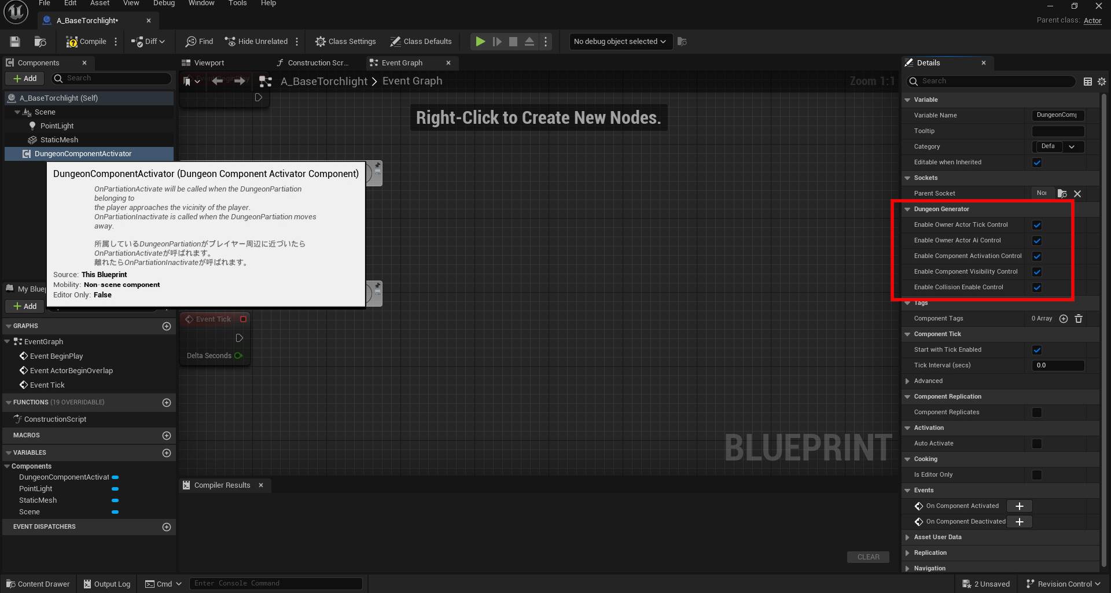
Task: Toggle Enable Owner Actor Tick Control
Action: coord(1037,225)
